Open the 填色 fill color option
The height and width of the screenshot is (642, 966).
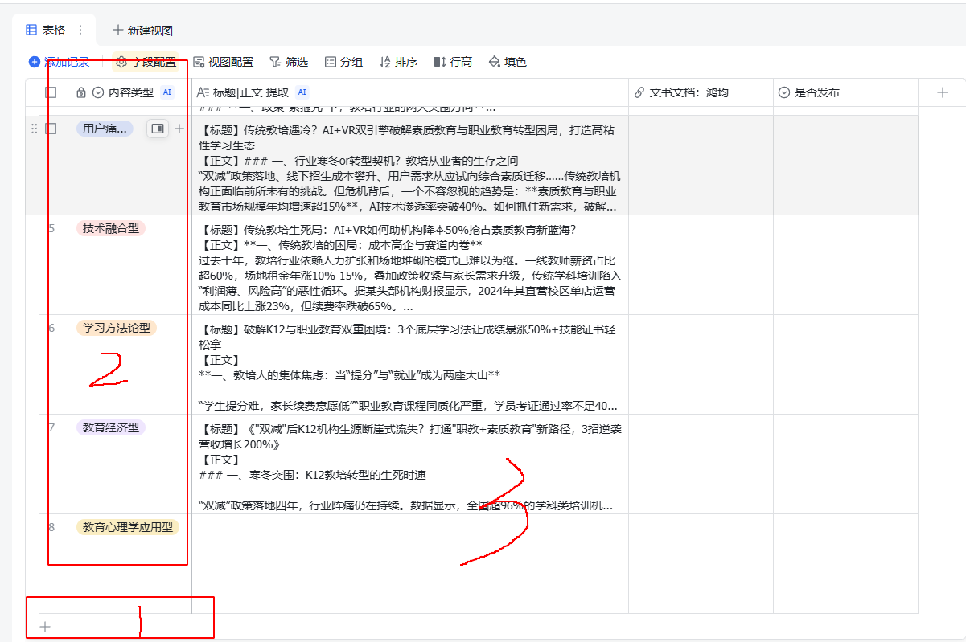[508, 62]
